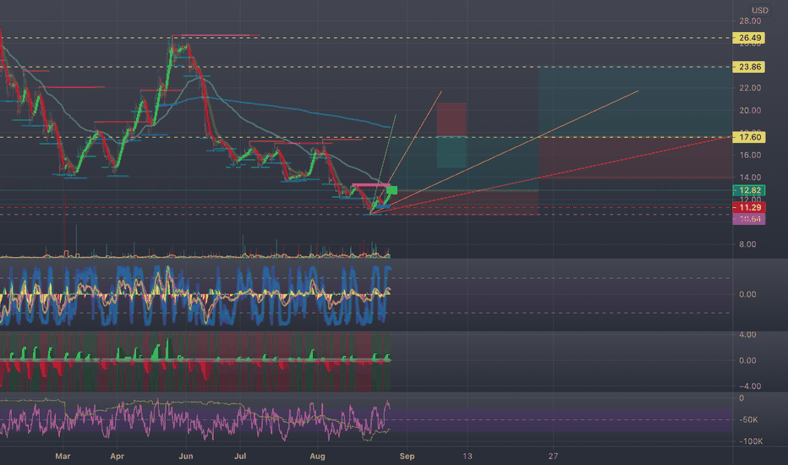This screenshot has height=465, width=788.
Task: Select the green square marker at current price
Action: click(392, 190)
